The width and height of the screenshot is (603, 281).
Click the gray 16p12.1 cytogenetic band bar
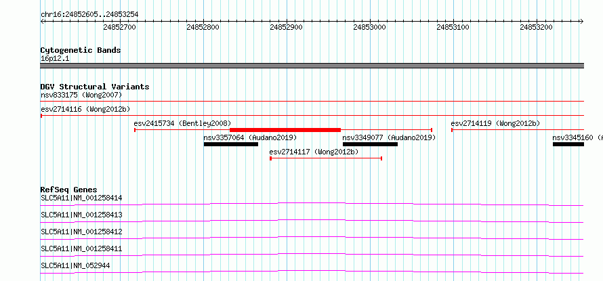pos(312,66)
